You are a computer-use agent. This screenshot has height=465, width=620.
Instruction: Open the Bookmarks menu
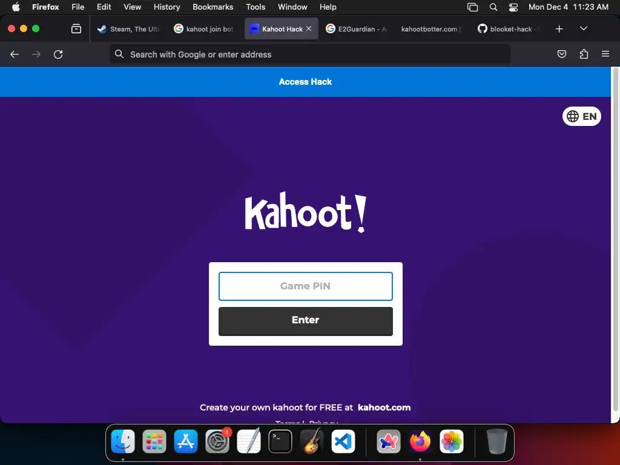[213, 7]
